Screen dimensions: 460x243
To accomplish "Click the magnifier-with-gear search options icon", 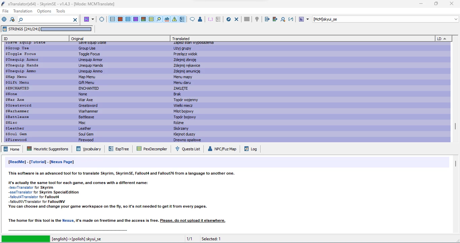I will 12,19.
